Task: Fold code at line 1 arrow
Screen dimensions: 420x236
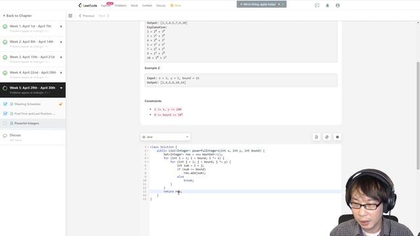Action: point(148,147)
